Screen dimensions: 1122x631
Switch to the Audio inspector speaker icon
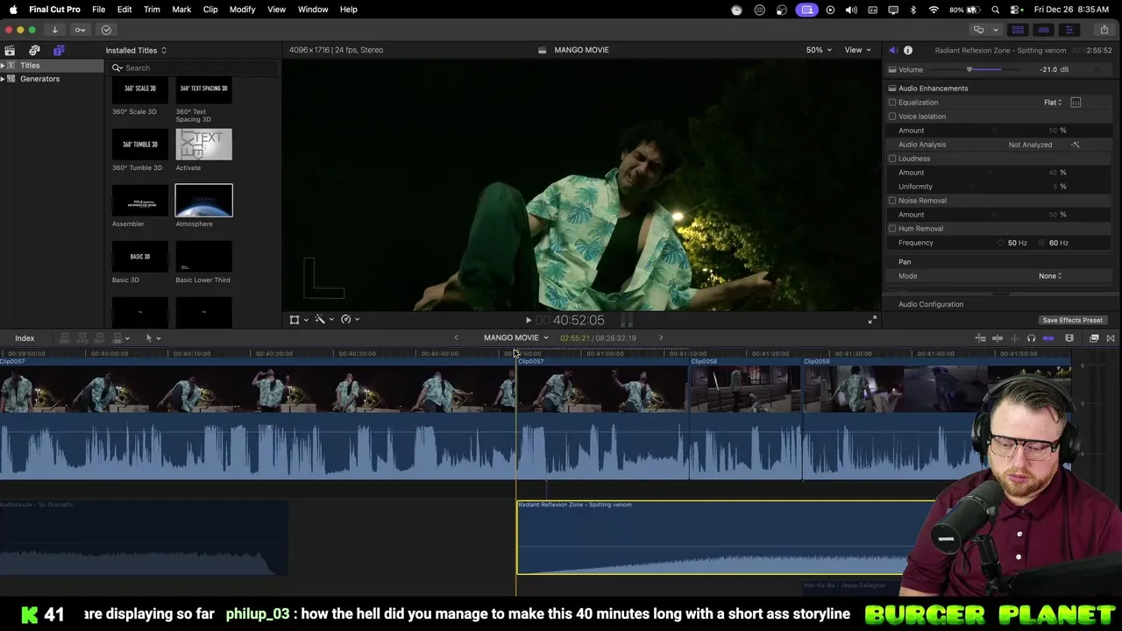pos(892,50)
